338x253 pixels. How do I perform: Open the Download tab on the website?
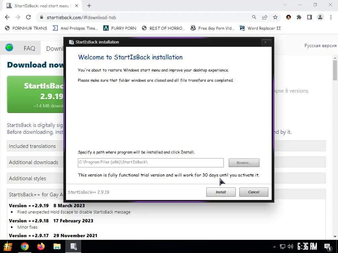tap(54, 48)
